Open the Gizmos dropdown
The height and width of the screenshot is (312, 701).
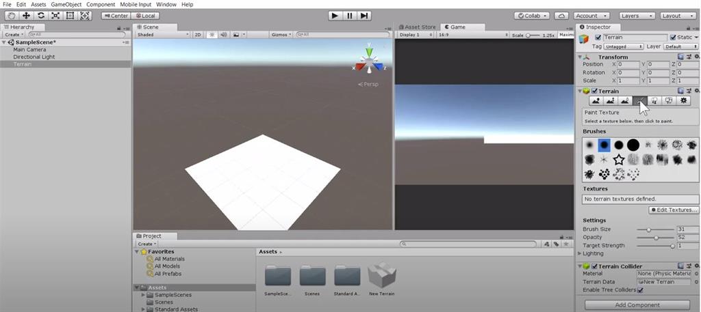coord(281,34)
